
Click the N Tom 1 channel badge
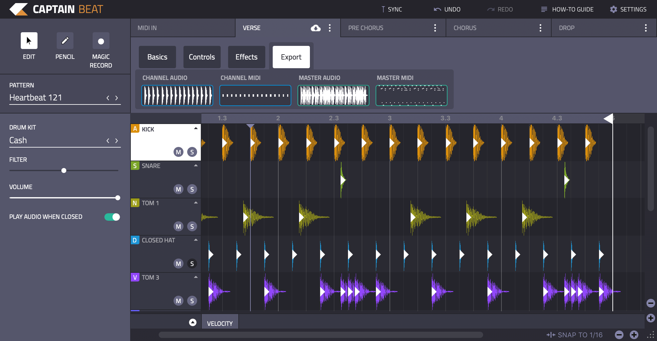coord(135,203)
